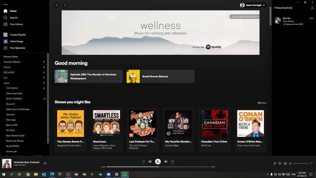Open the BEAT FINDING playlist
The height and width of the screenshot is (178, 316).
(14, 99)
